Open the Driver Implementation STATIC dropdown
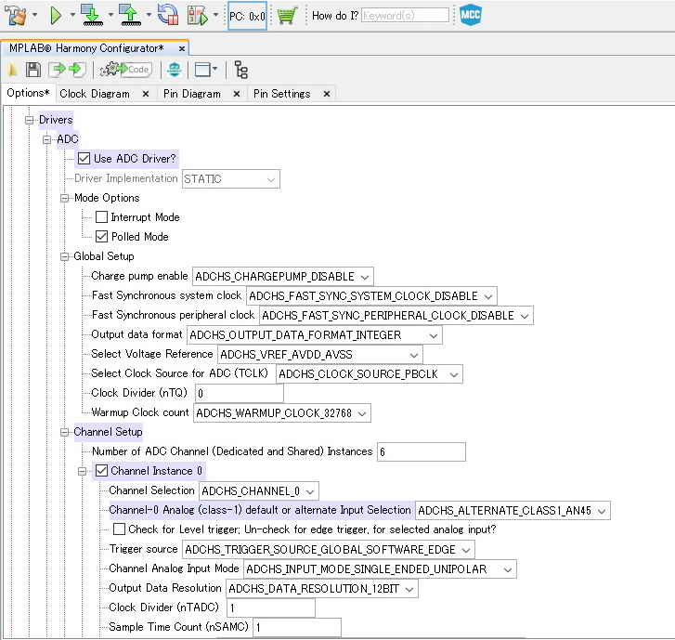The height and width of the screenshot is (640, 675). point(231,178)
